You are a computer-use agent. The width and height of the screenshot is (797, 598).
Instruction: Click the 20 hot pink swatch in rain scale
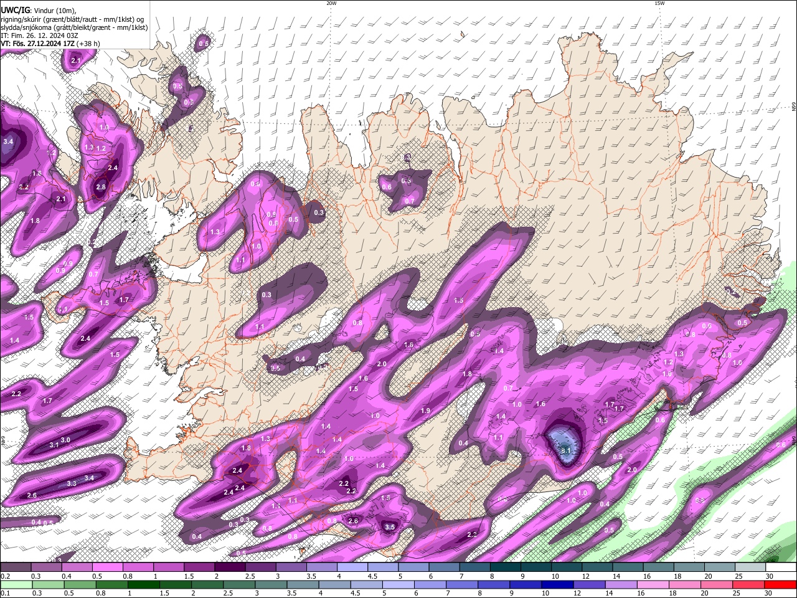[717, 584]
